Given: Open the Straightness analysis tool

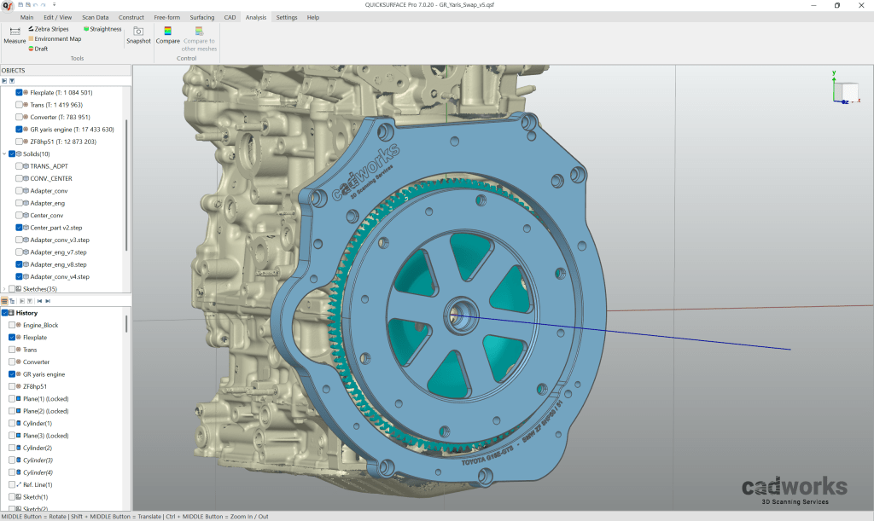Looking at the screenshot, I should (x=101, y=28).
